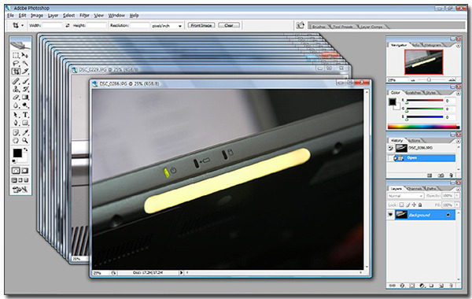Click the Width input field

[52, 26]
